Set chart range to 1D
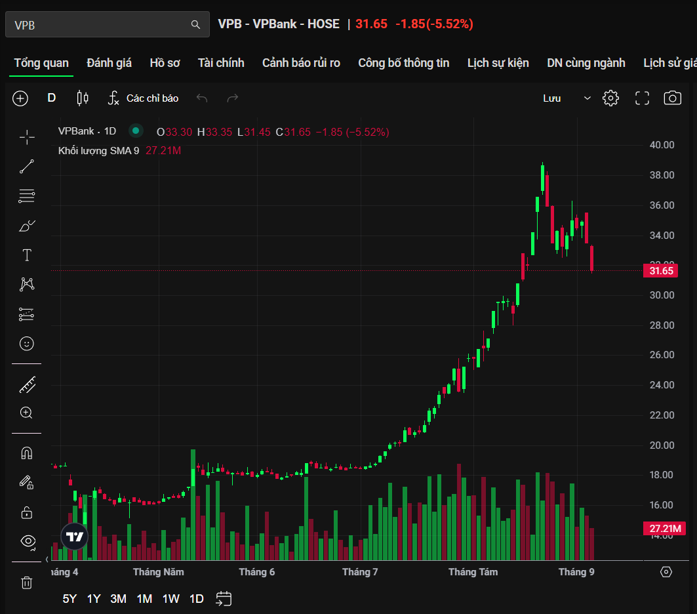The image size is (697, 614). (197, 599)
